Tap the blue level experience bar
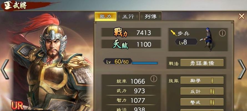 [x=145, y=63]
